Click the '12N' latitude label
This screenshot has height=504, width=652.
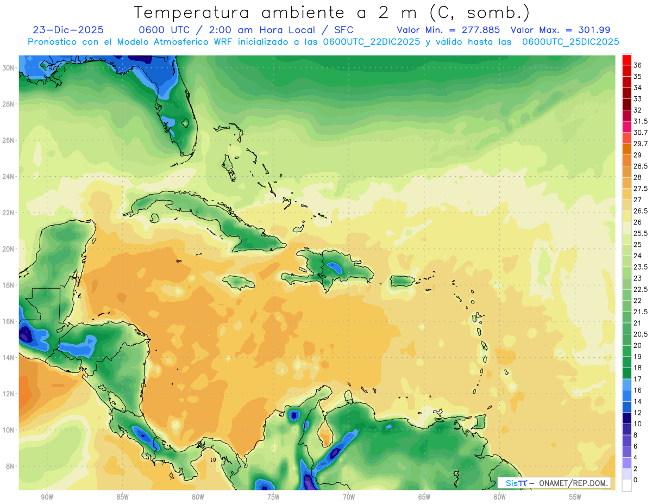(x=9, y=394)
